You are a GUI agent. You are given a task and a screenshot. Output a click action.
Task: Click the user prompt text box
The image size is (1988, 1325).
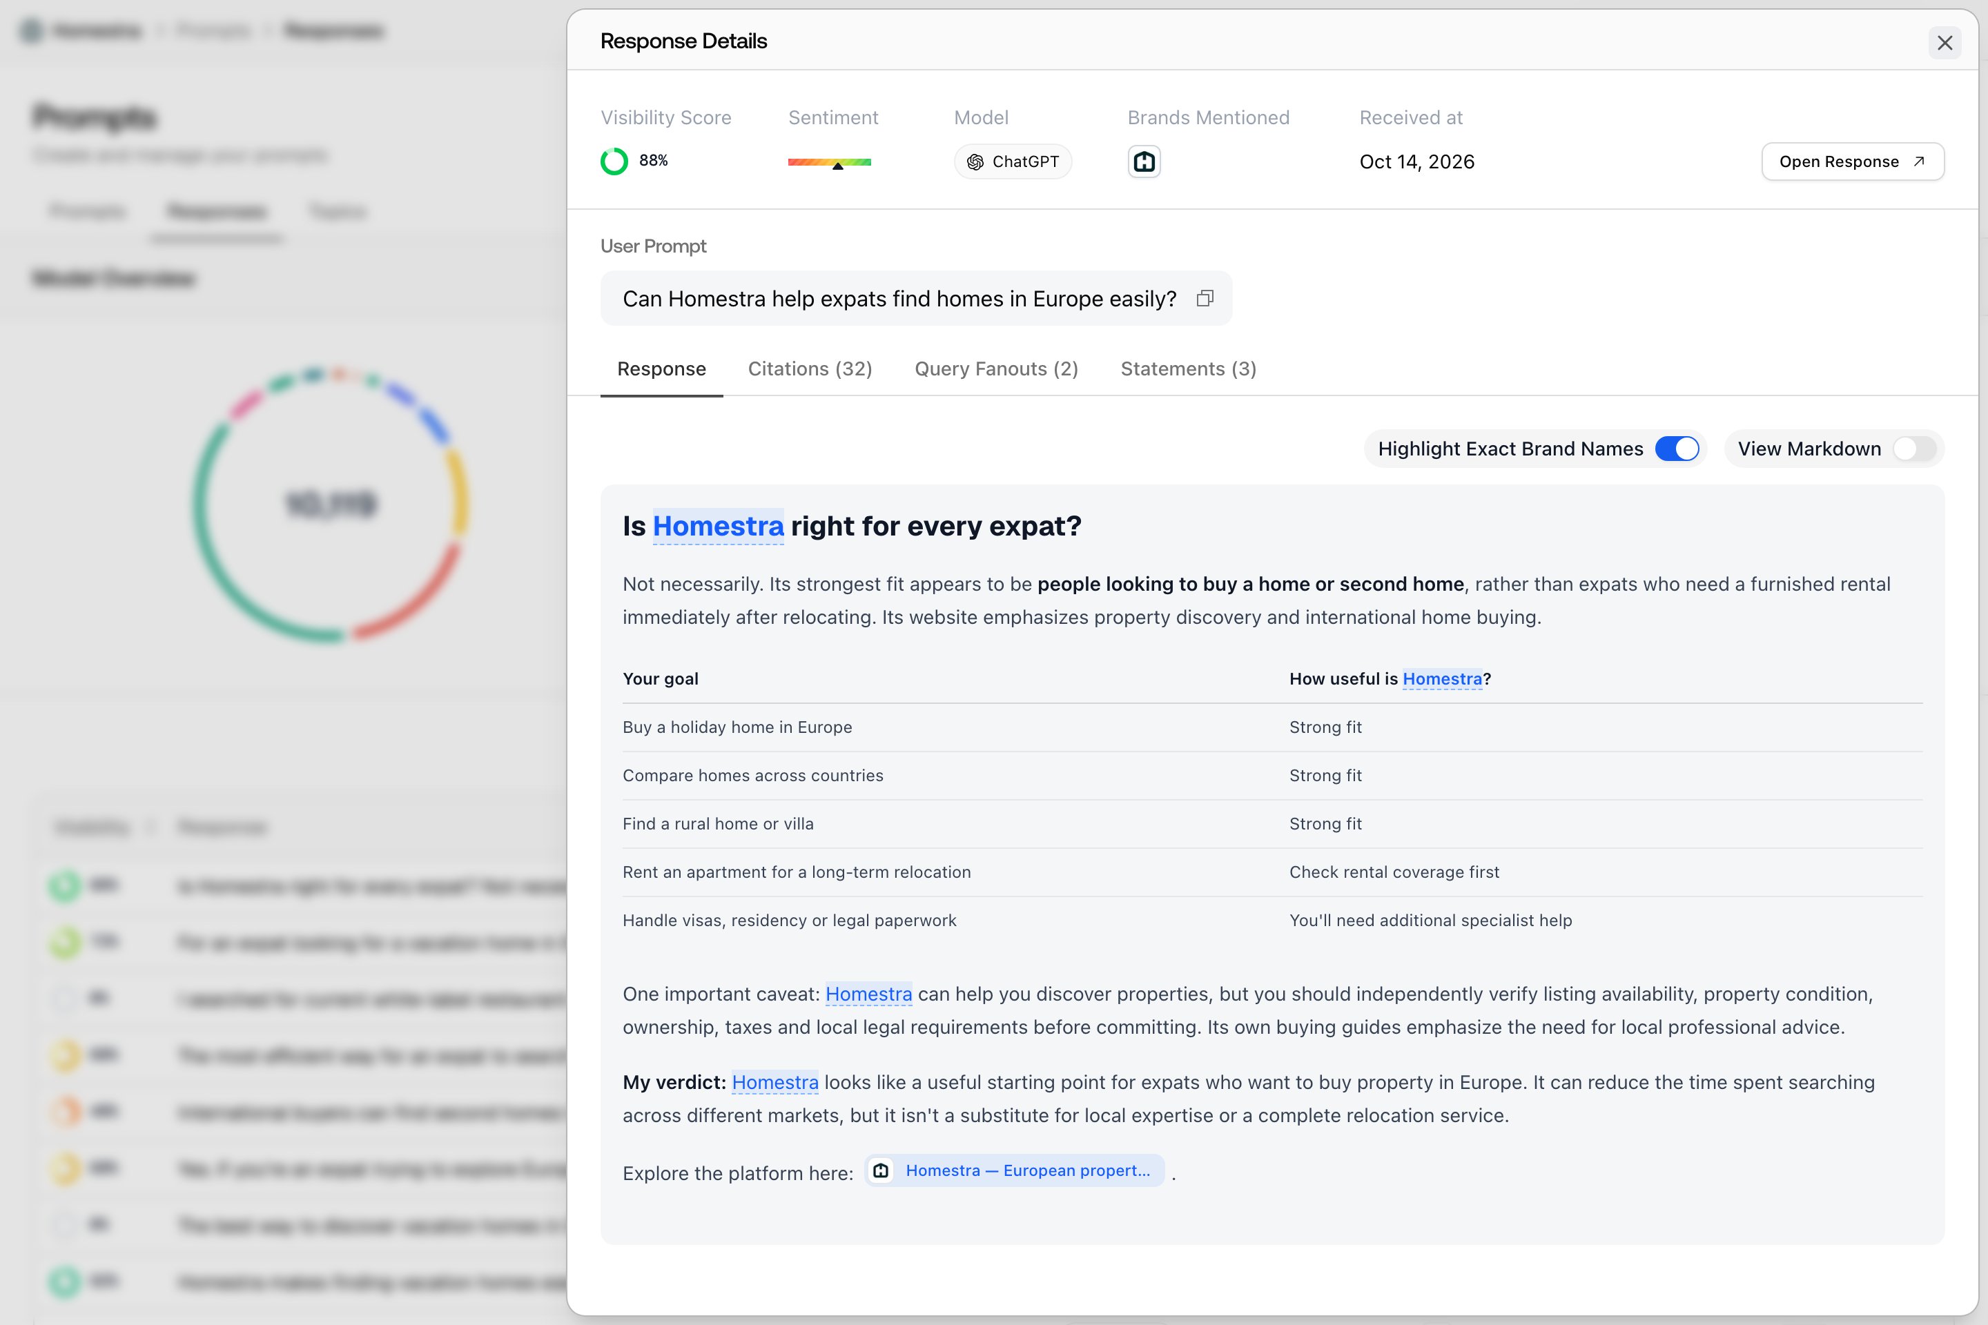click(916, 298)
